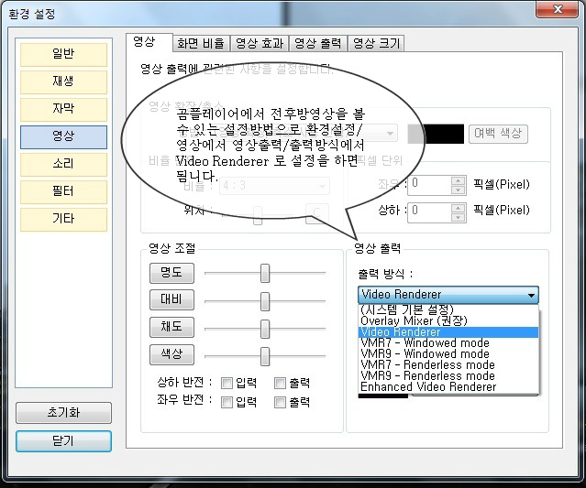The image size is (586, 488).
Task: Switch to the 영상 출력 tab
Action: point(318,43)
